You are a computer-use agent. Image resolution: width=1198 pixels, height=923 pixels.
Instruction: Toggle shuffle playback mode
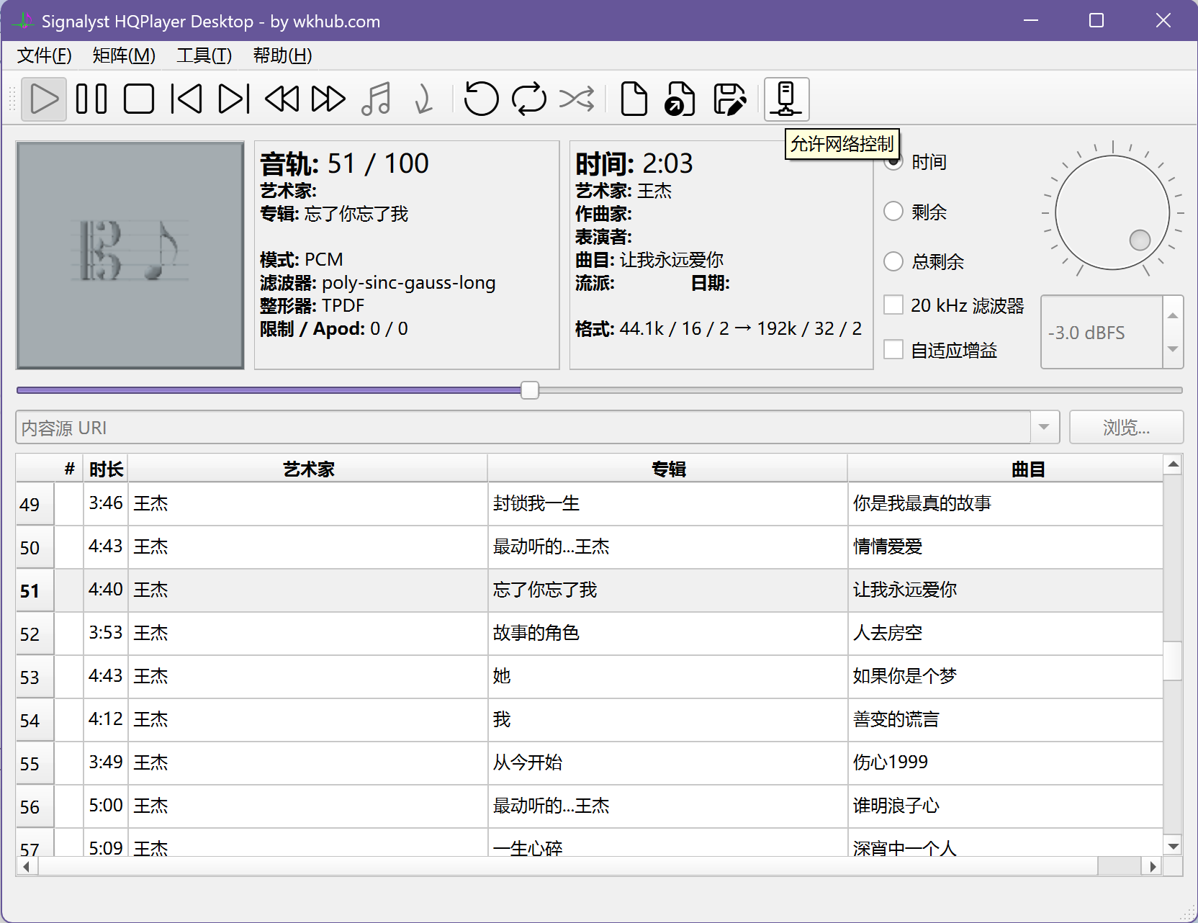coord(577,99)
